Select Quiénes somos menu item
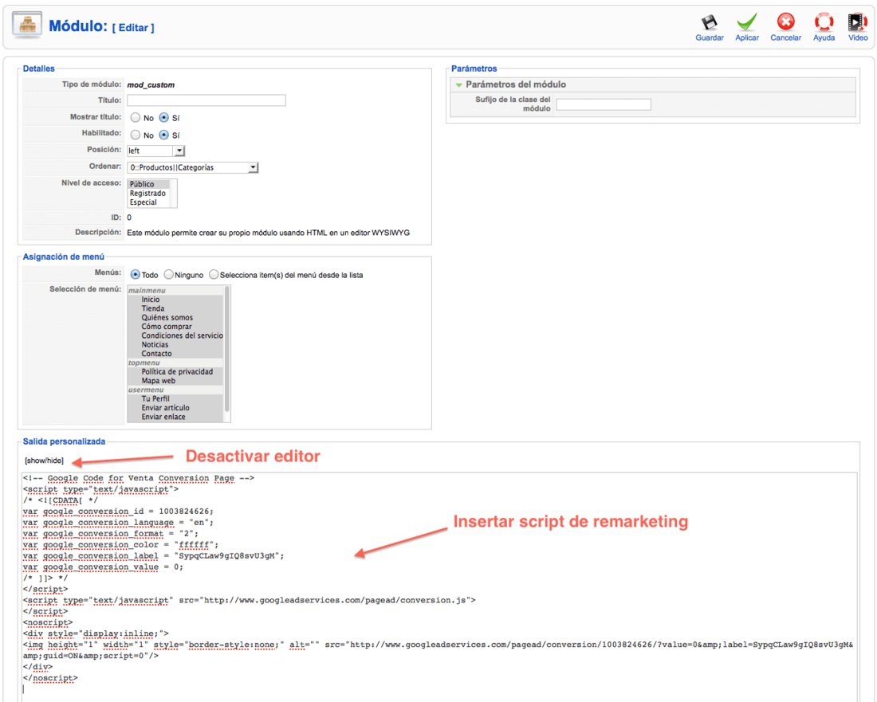 [x=175, y=317]
